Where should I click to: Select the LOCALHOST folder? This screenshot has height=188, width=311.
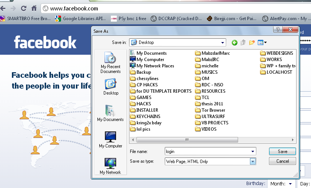click(x=276, y=72)
